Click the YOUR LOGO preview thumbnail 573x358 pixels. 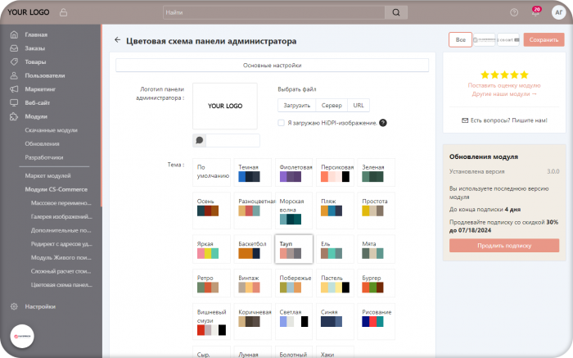pyautogui.click(x=225, y=106)
